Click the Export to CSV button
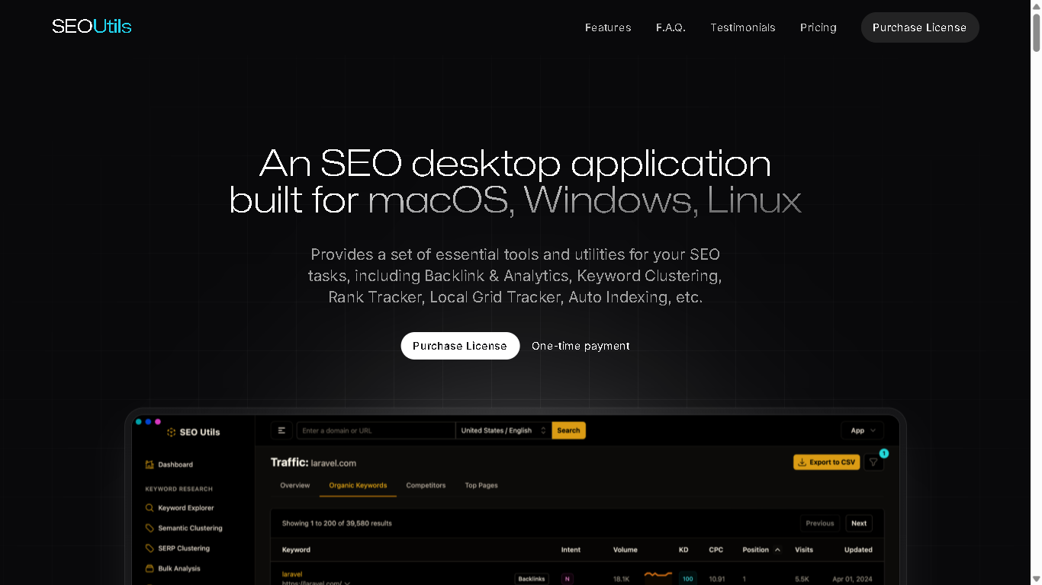The image size is (1042, 585). tap(827, 462)
